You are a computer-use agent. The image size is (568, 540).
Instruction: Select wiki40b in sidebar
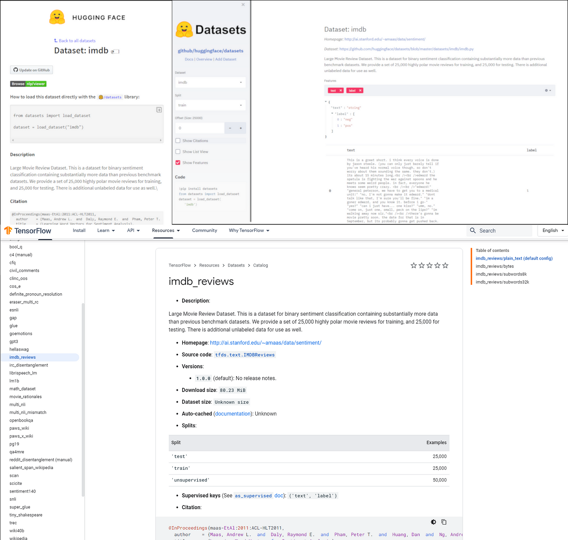click(17, 531)
